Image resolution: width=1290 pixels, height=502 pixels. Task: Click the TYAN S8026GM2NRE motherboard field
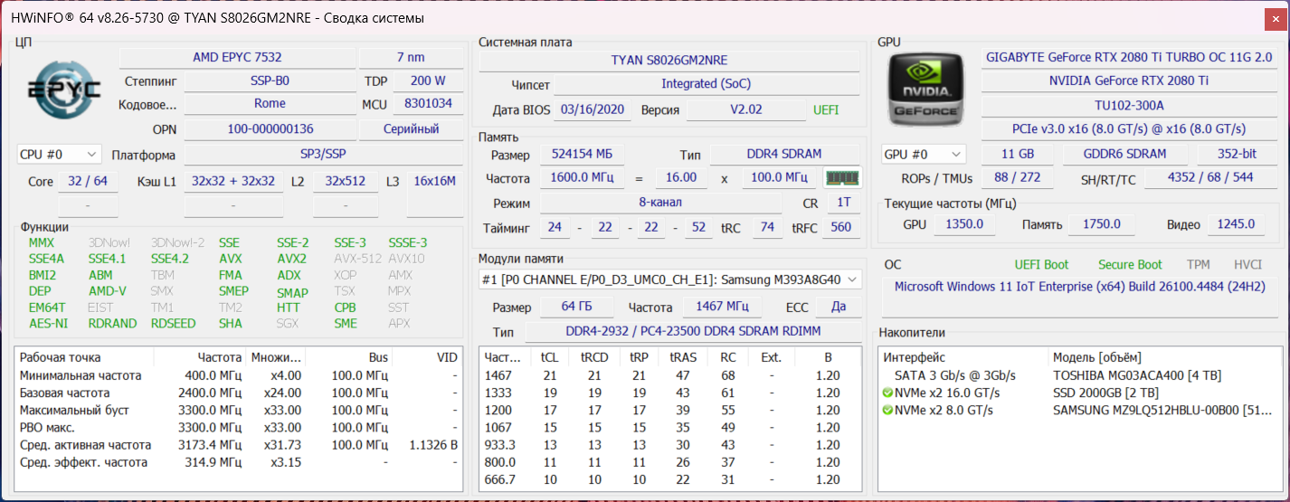(x=668, y=61)
